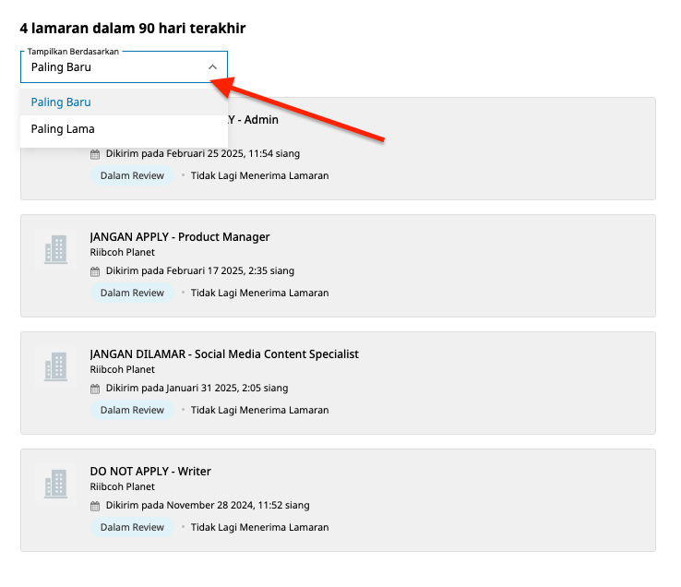Click Tidak Lagi Menerima Lamaran on Social Media card
The image size is (681, 587).
tap(259, 411)
